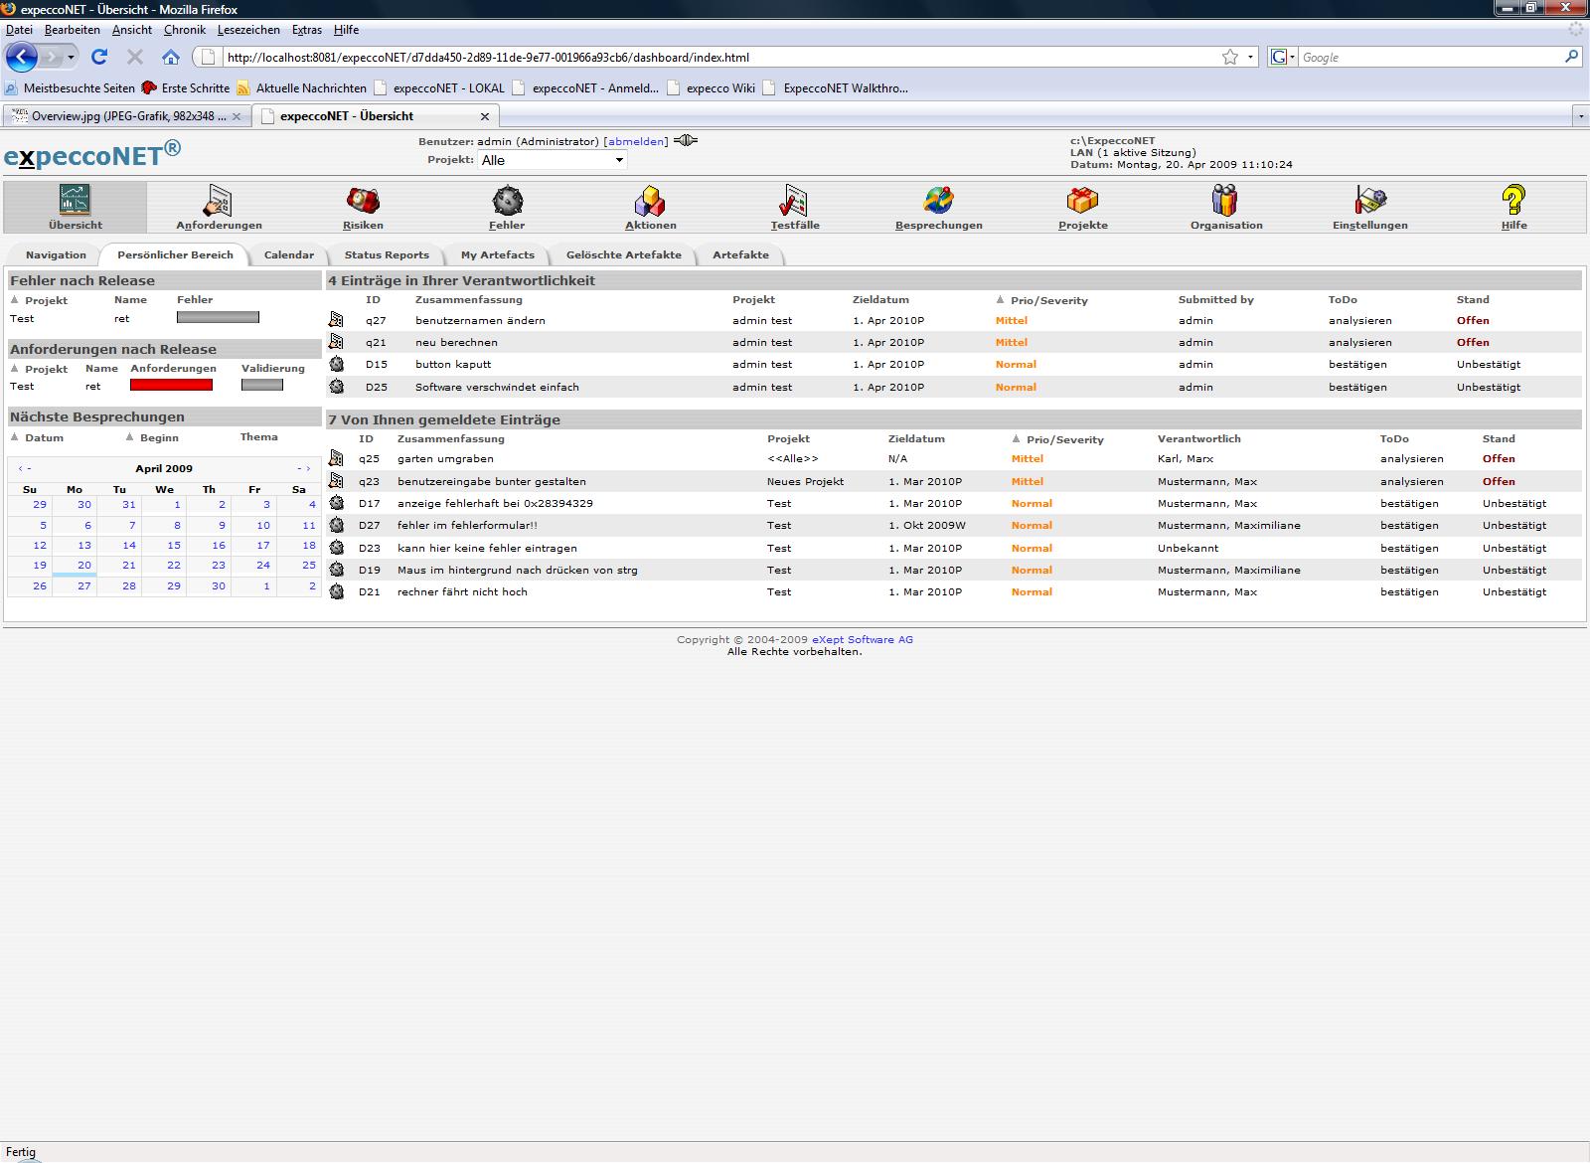Open the Aktionen module icon
1590x1163 pixels.
pos(650,202)
